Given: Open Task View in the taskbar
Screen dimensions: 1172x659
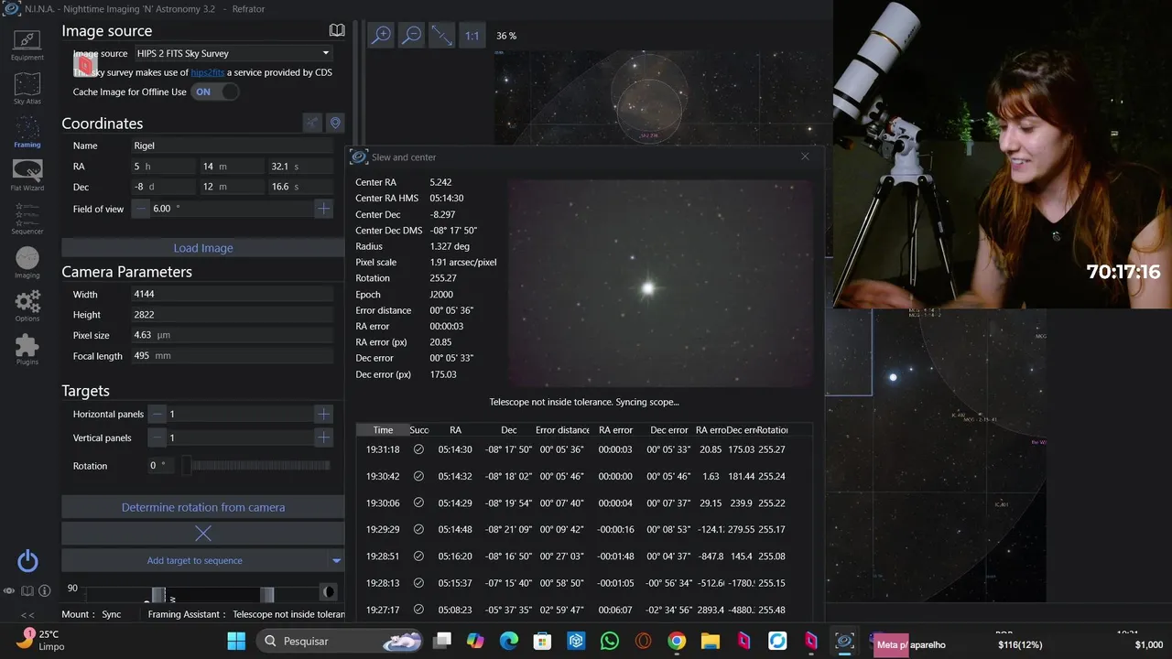Looking at the screenshot, I should click(442, 641).
